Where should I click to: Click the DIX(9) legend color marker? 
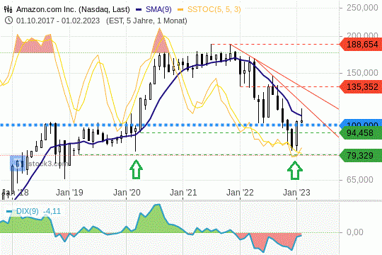[9, 211]
